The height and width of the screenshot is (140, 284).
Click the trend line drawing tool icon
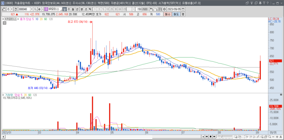coord(258,137)
